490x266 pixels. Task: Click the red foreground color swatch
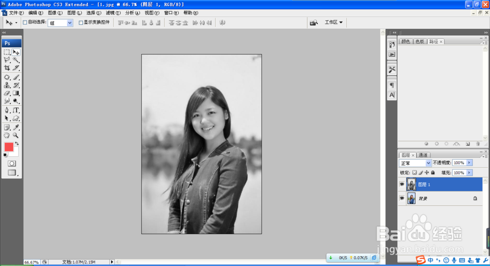pyautogui.click(x=9, y=146)
